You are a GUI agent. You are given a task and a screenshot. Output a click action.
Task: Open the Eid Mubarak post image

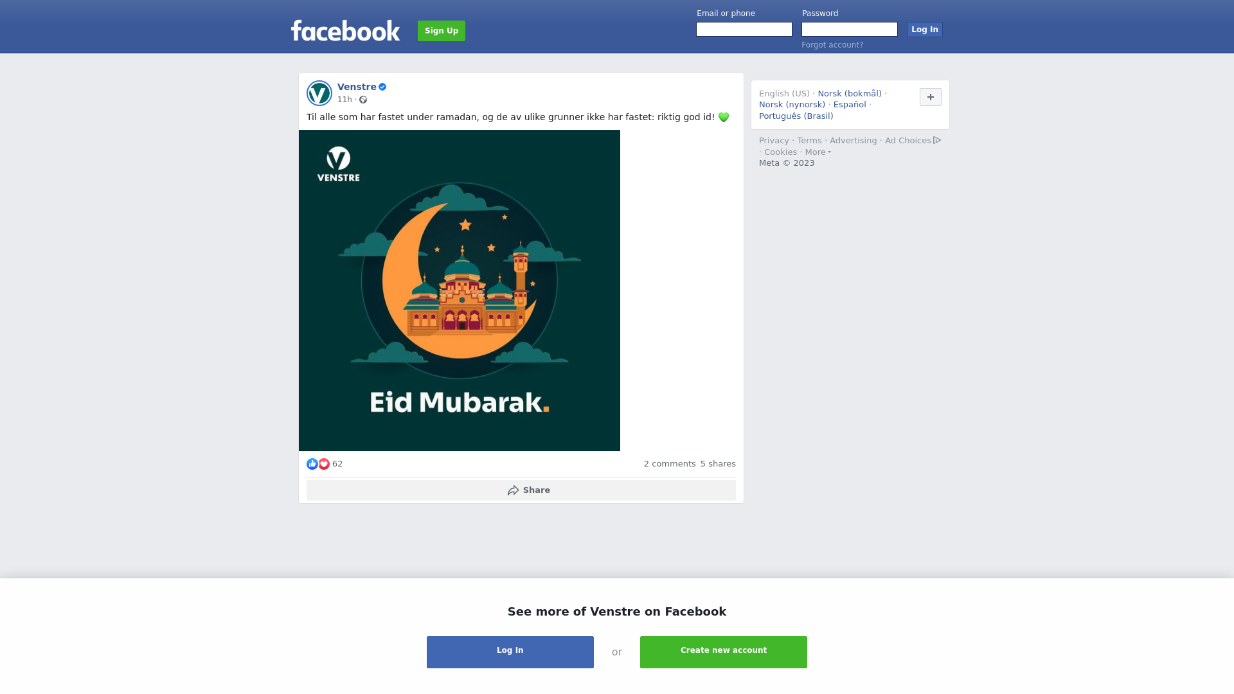click(x=460, y=290)
